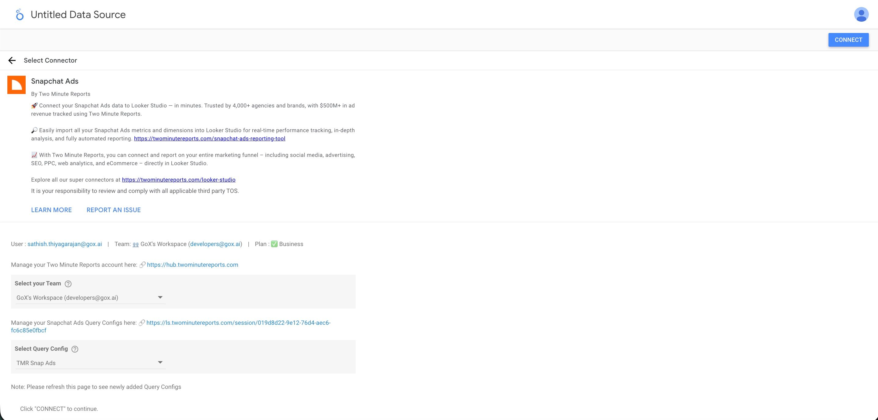Viewport: 878px width, 420px height.
Task: Click the link icon beside Query Configs link
Action: tap(142, 323)
